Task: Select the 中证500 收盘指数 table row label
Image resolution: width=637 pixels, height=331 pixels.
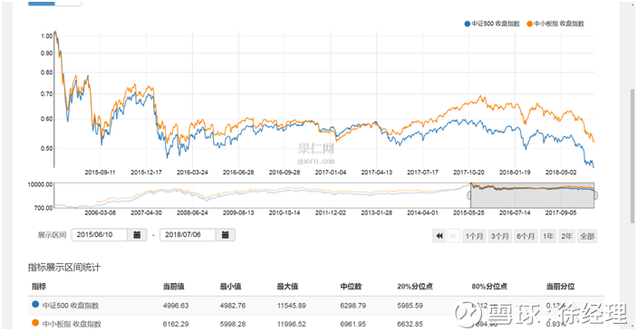Action: click(71, 306)
